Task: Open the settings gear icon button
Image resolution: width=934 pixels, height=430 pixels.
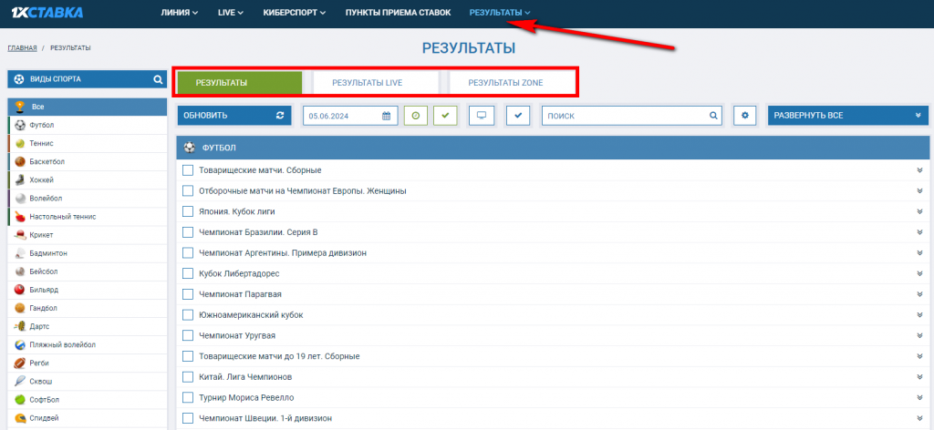Action: tap(744, 116)
